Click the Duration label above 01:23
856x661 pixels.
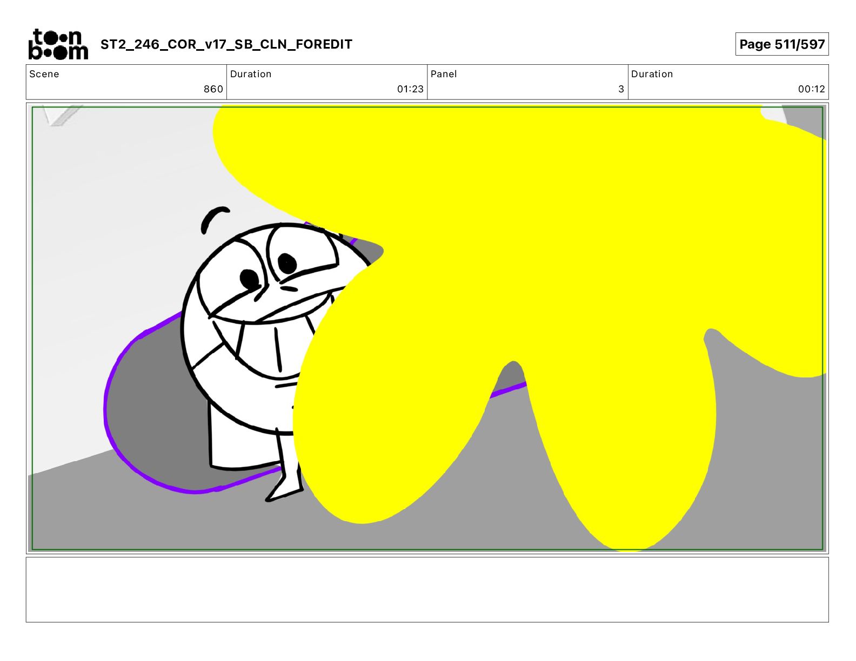coord(251,74)
